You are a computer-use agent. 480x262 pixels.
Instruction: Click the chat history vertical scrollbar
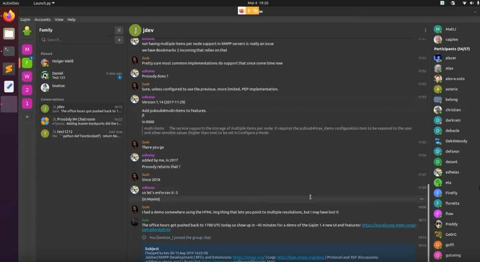429,223
